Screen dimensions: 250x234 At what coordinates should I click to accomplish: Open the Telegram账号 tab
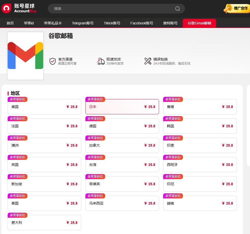click(x=83, y=23)
